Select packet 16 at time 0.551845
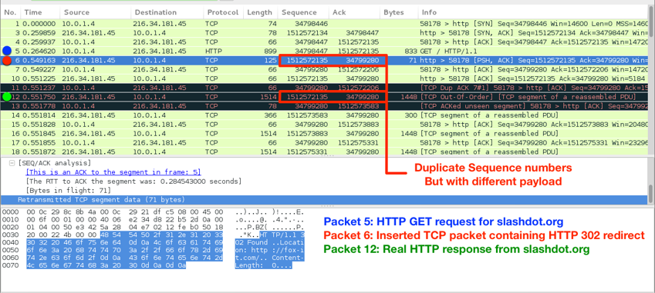Viewport: 655px width, 293px height. (x=325, y=134)
